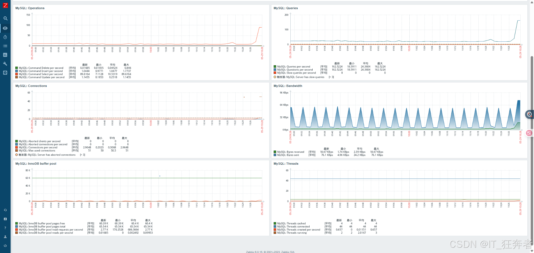Screen dimensions: 534x253
Task: Open the Monitoring eye icon menu
Action: coord(5,28)
